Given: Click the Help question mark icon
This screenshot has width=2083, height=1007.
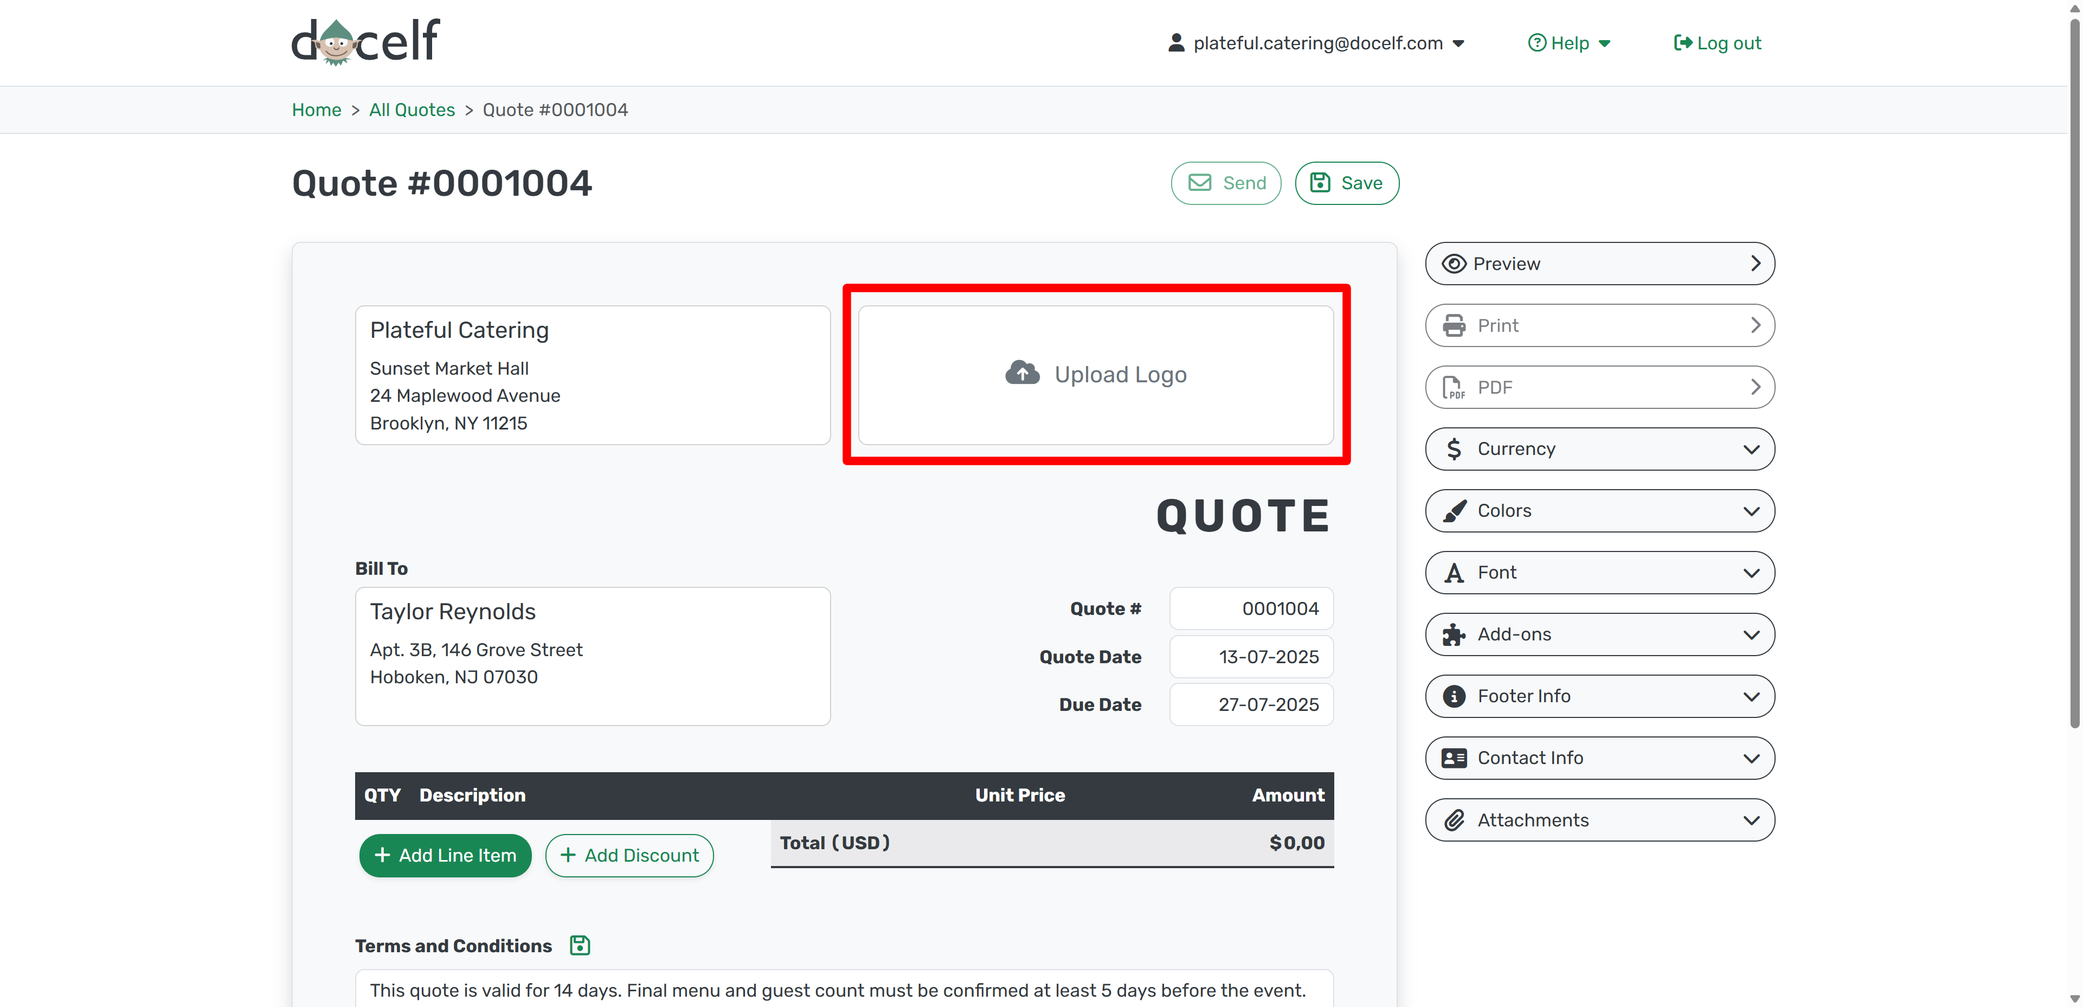Looking at the screenshot, I should click(1536, 43).
